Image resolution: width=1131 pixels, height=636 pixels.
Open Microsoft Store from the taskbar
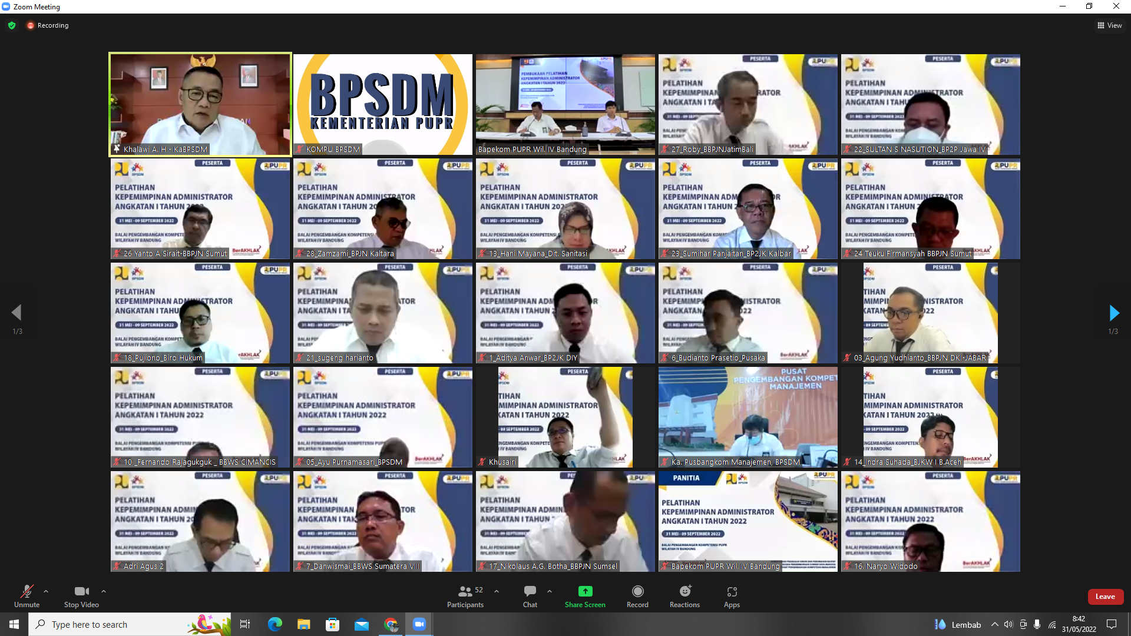pos(333,624)
